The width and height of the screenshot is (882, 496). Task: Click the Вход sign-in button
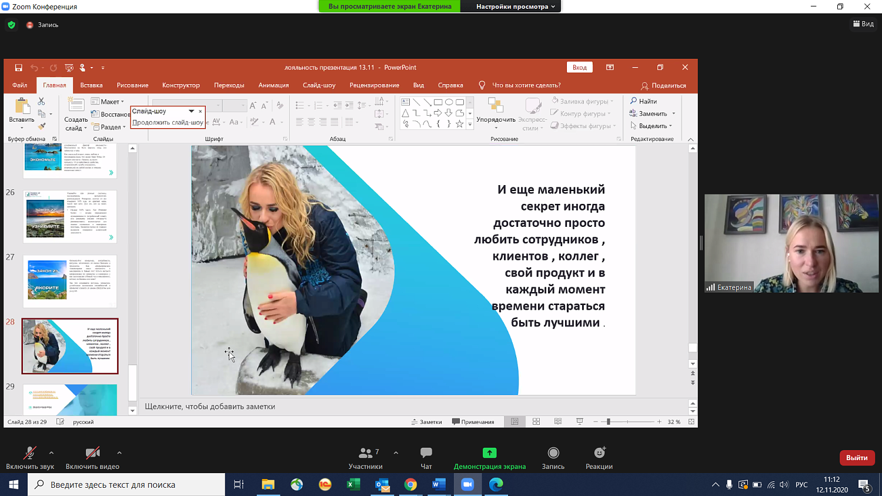pyautogui.click(x=580, y=67)
